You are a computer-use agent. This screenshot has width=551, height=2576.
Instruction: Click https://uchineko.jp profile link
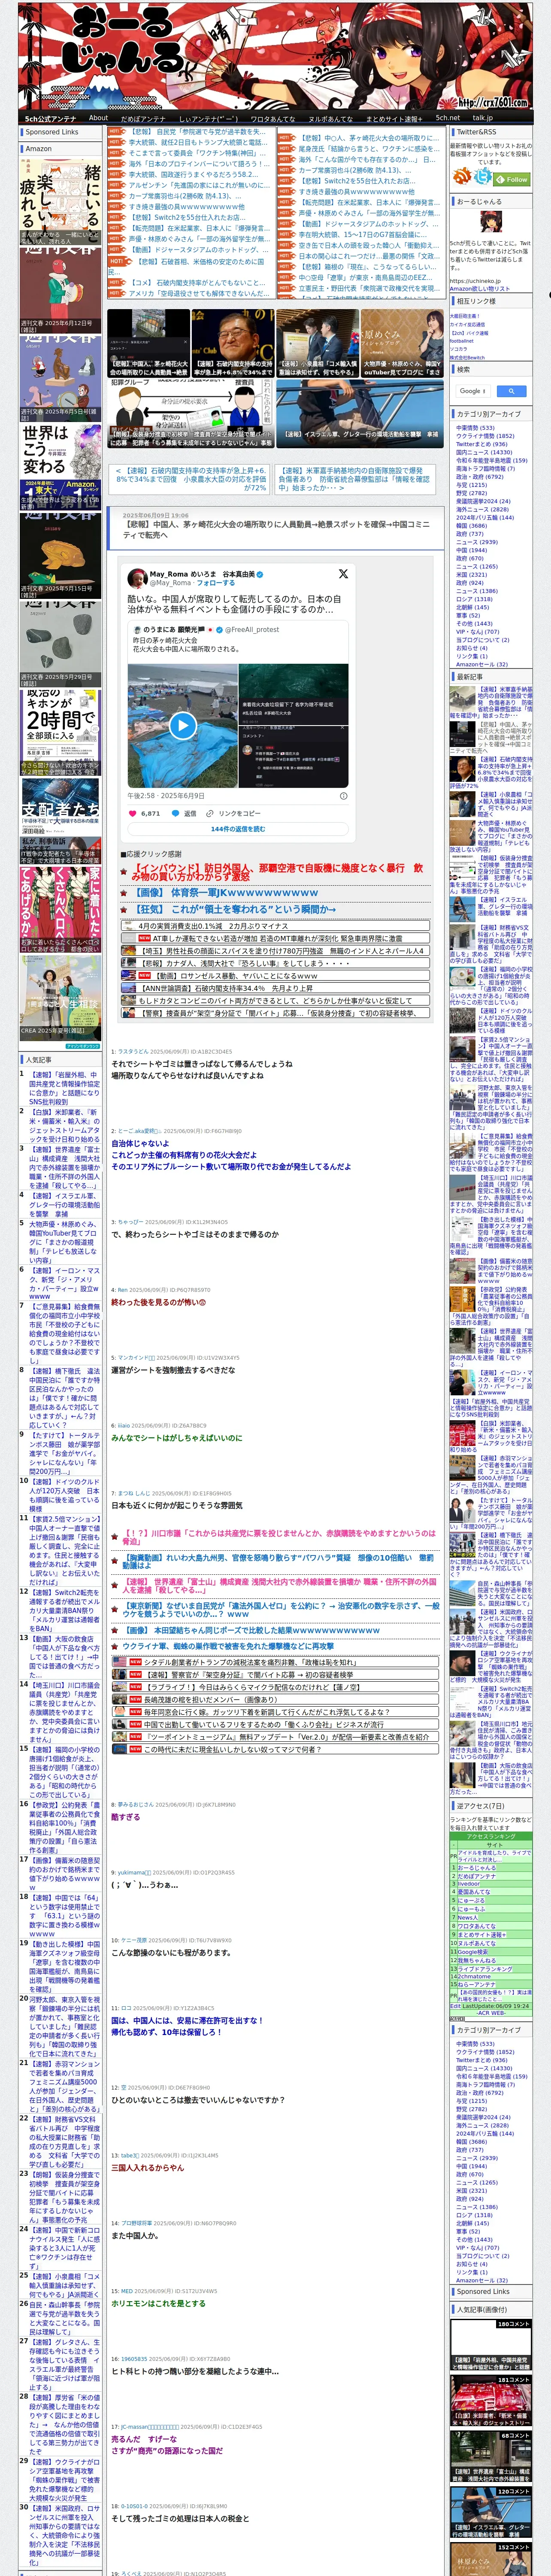pyautogui.click(x=475, y=281)
